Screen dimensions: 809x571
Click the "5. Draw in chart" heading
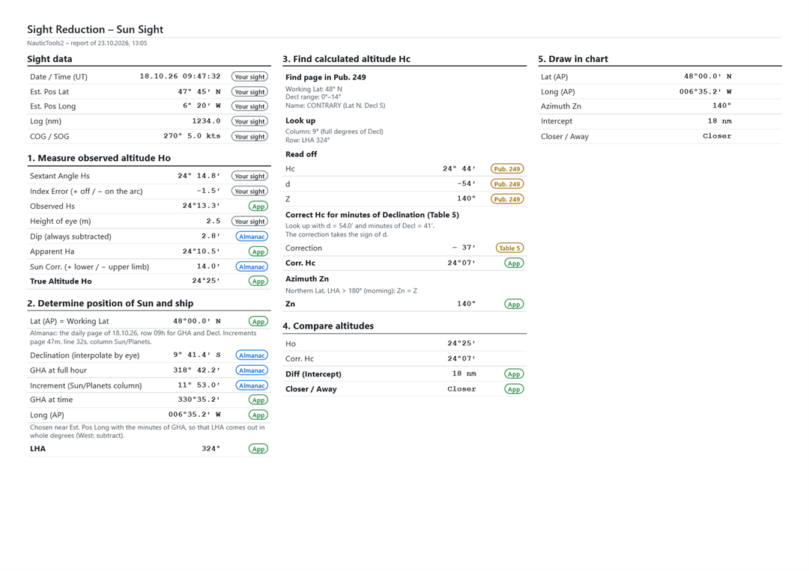573,59
